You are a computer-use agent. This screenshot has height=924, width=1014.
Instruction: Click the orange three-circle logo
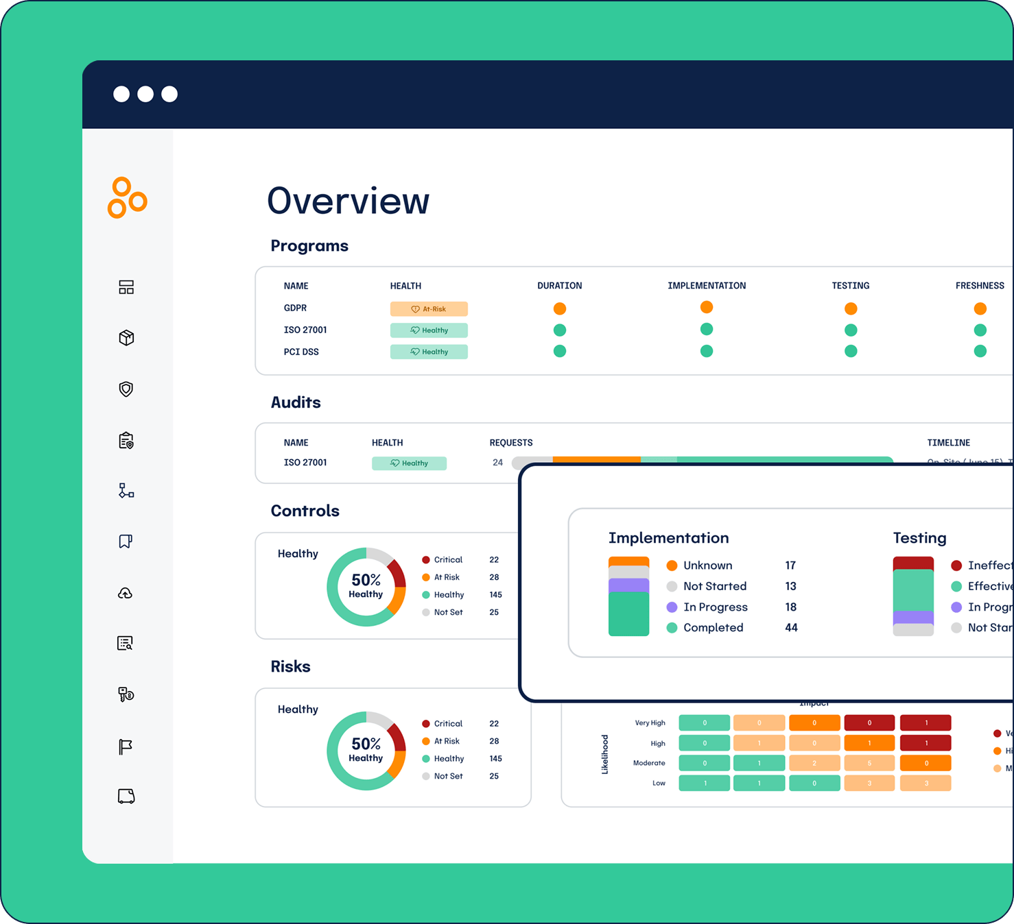128,198
